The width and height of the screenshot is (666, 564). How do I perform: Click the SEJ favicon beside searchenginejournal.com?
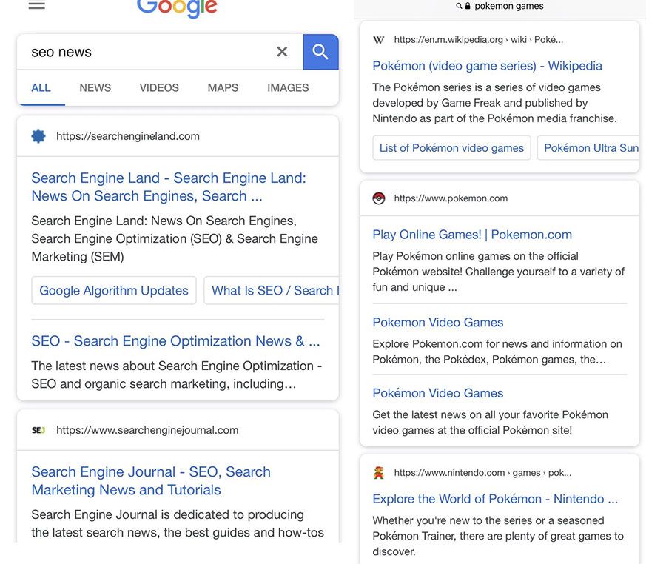[38, 429]
